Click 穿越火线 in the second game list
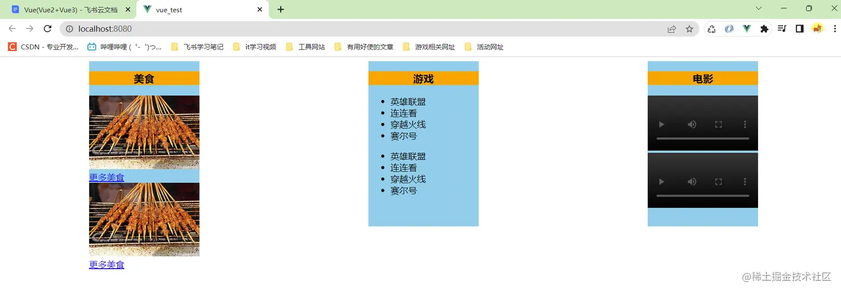841x292 pixels. (x=408, y=179)
